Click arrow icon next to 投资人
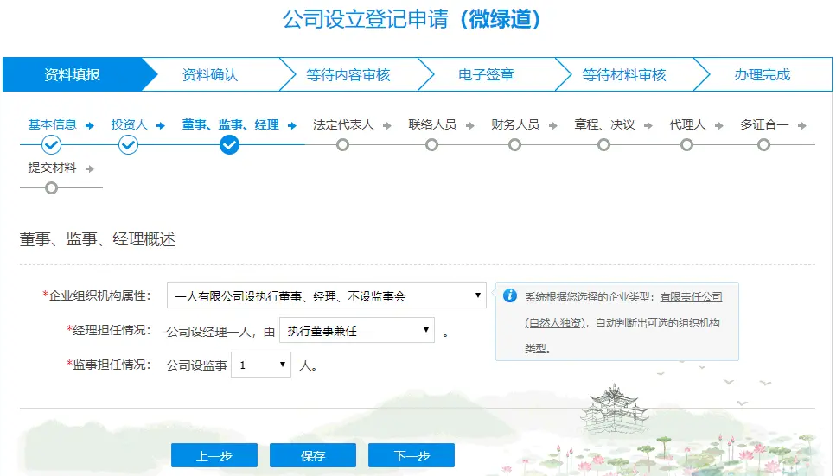 click(x=161, y=125)
